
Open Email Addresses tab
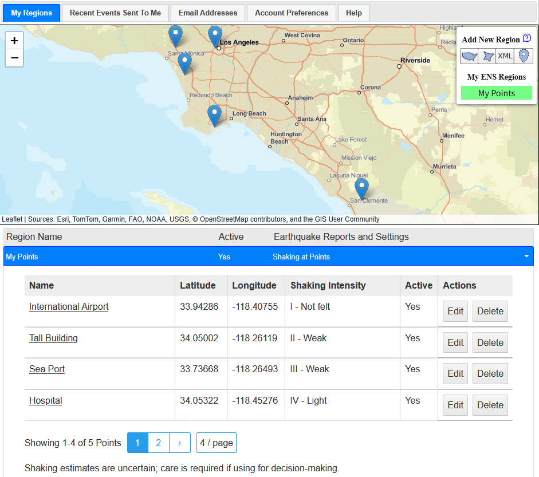[207, 13]
